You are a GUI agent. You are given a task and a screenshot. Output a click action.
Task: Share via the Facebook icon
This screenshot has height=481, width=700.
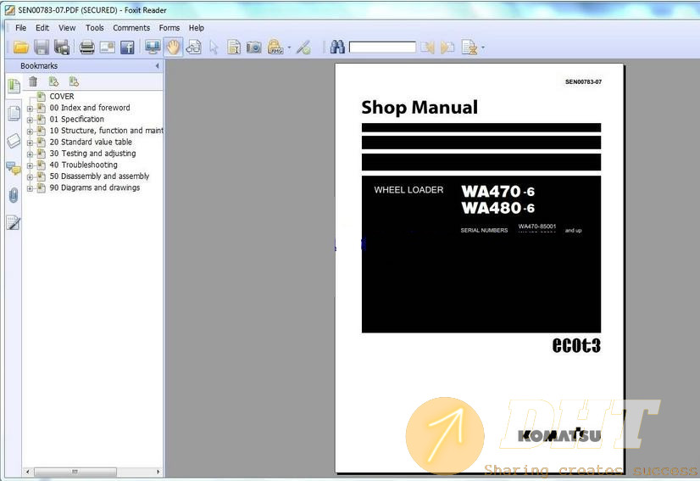(x=127, y=47)
